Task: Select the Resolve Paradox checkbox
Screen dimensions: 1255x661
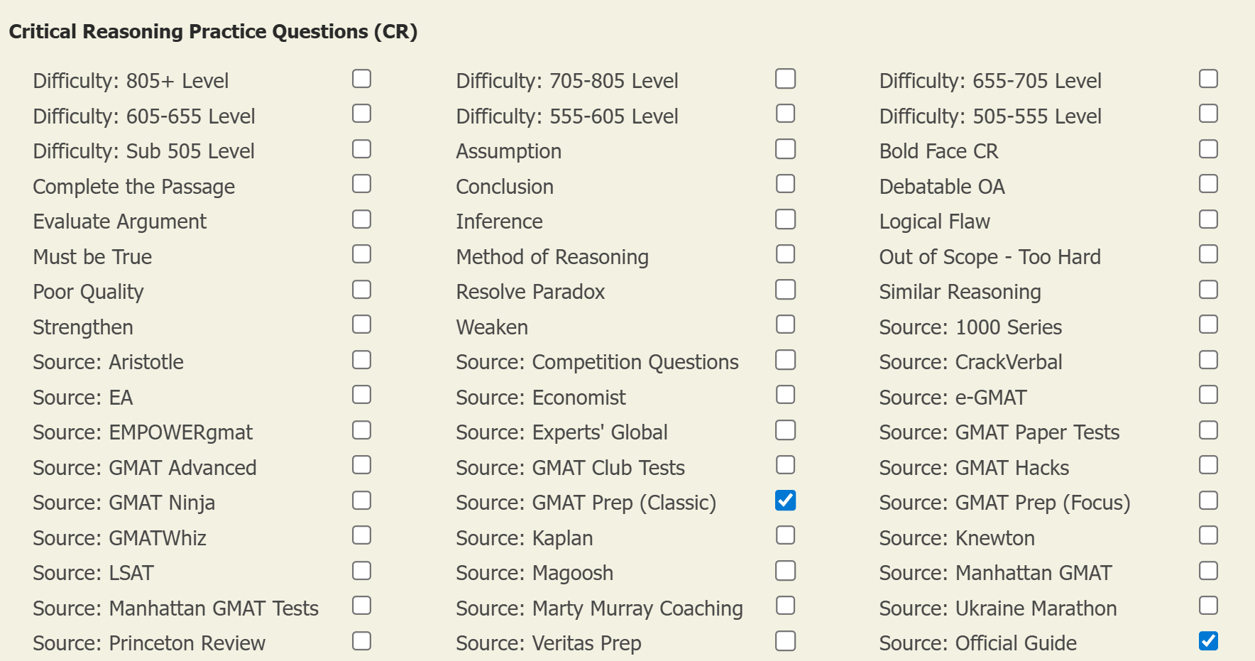Action: tap(785, 290)
